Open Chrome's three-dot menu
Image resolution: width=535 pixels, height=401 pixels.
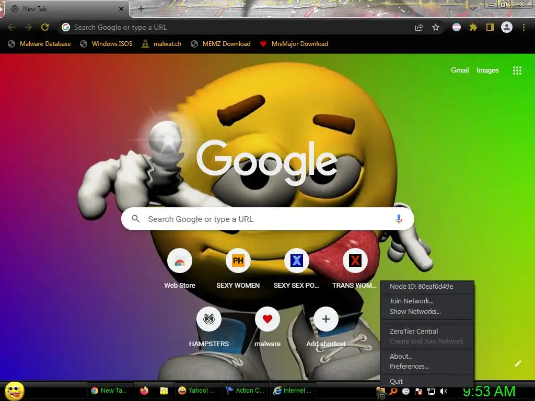click(x=524, y=27)
